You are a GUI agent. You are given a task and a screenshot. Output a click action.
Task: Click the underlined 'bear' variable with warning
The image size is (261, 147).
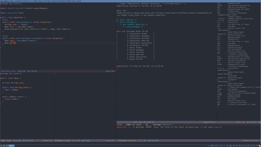click(12, 41)
